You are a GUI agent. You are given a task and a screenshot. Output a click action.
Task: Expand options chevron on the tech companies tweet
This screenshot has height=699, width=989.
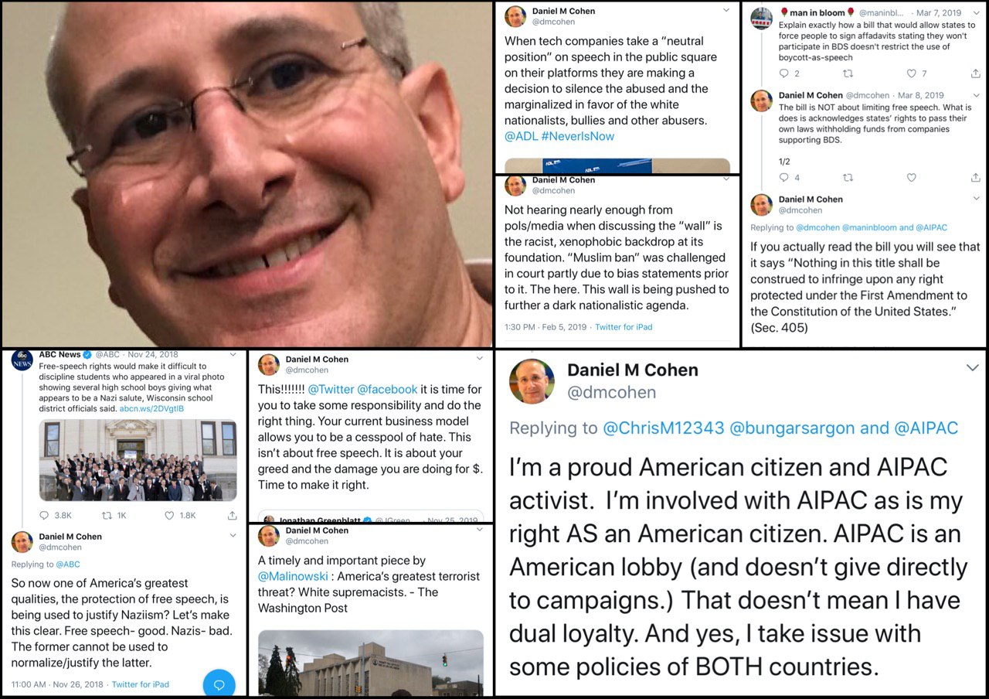pos(726,10)
